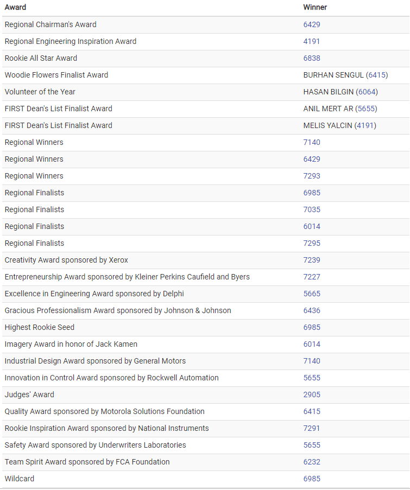Click team 6838 Rookie All Star winner
410x490 pixels.
tap(312, 59)
